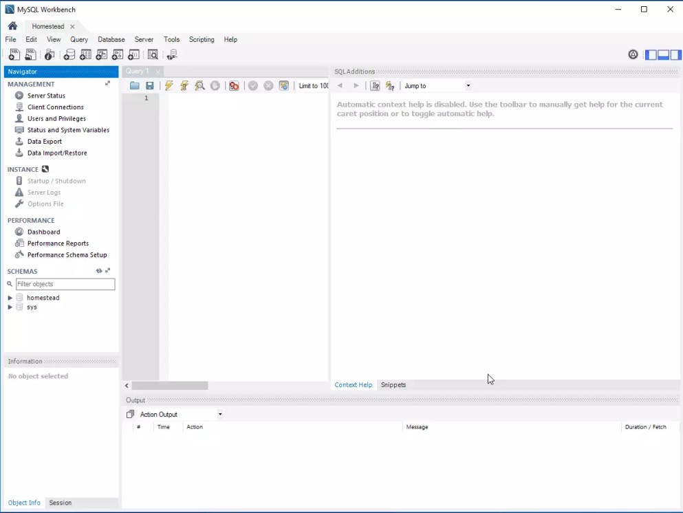Open the object inspector info icon
683x513 pixels.
(50, 54)
